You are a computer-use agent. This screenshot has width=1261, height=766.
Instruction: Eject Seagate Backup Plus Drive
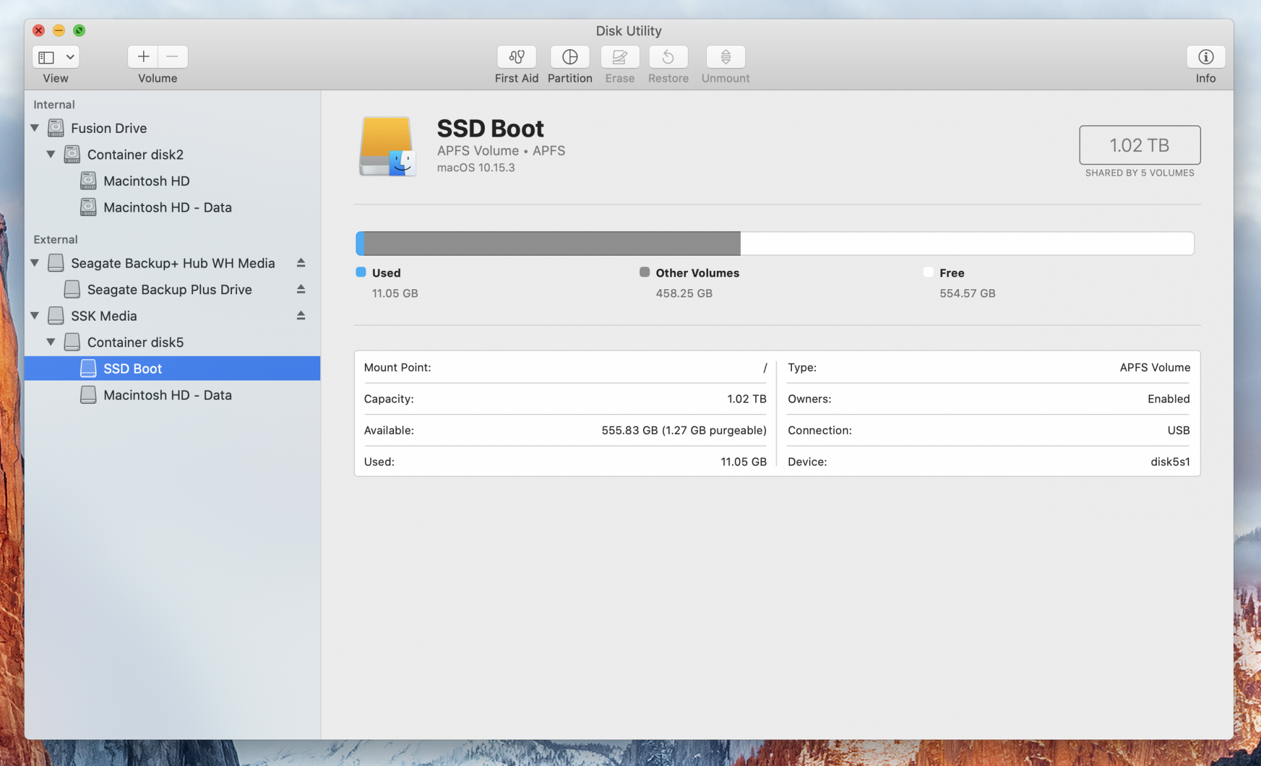(301, 289)
